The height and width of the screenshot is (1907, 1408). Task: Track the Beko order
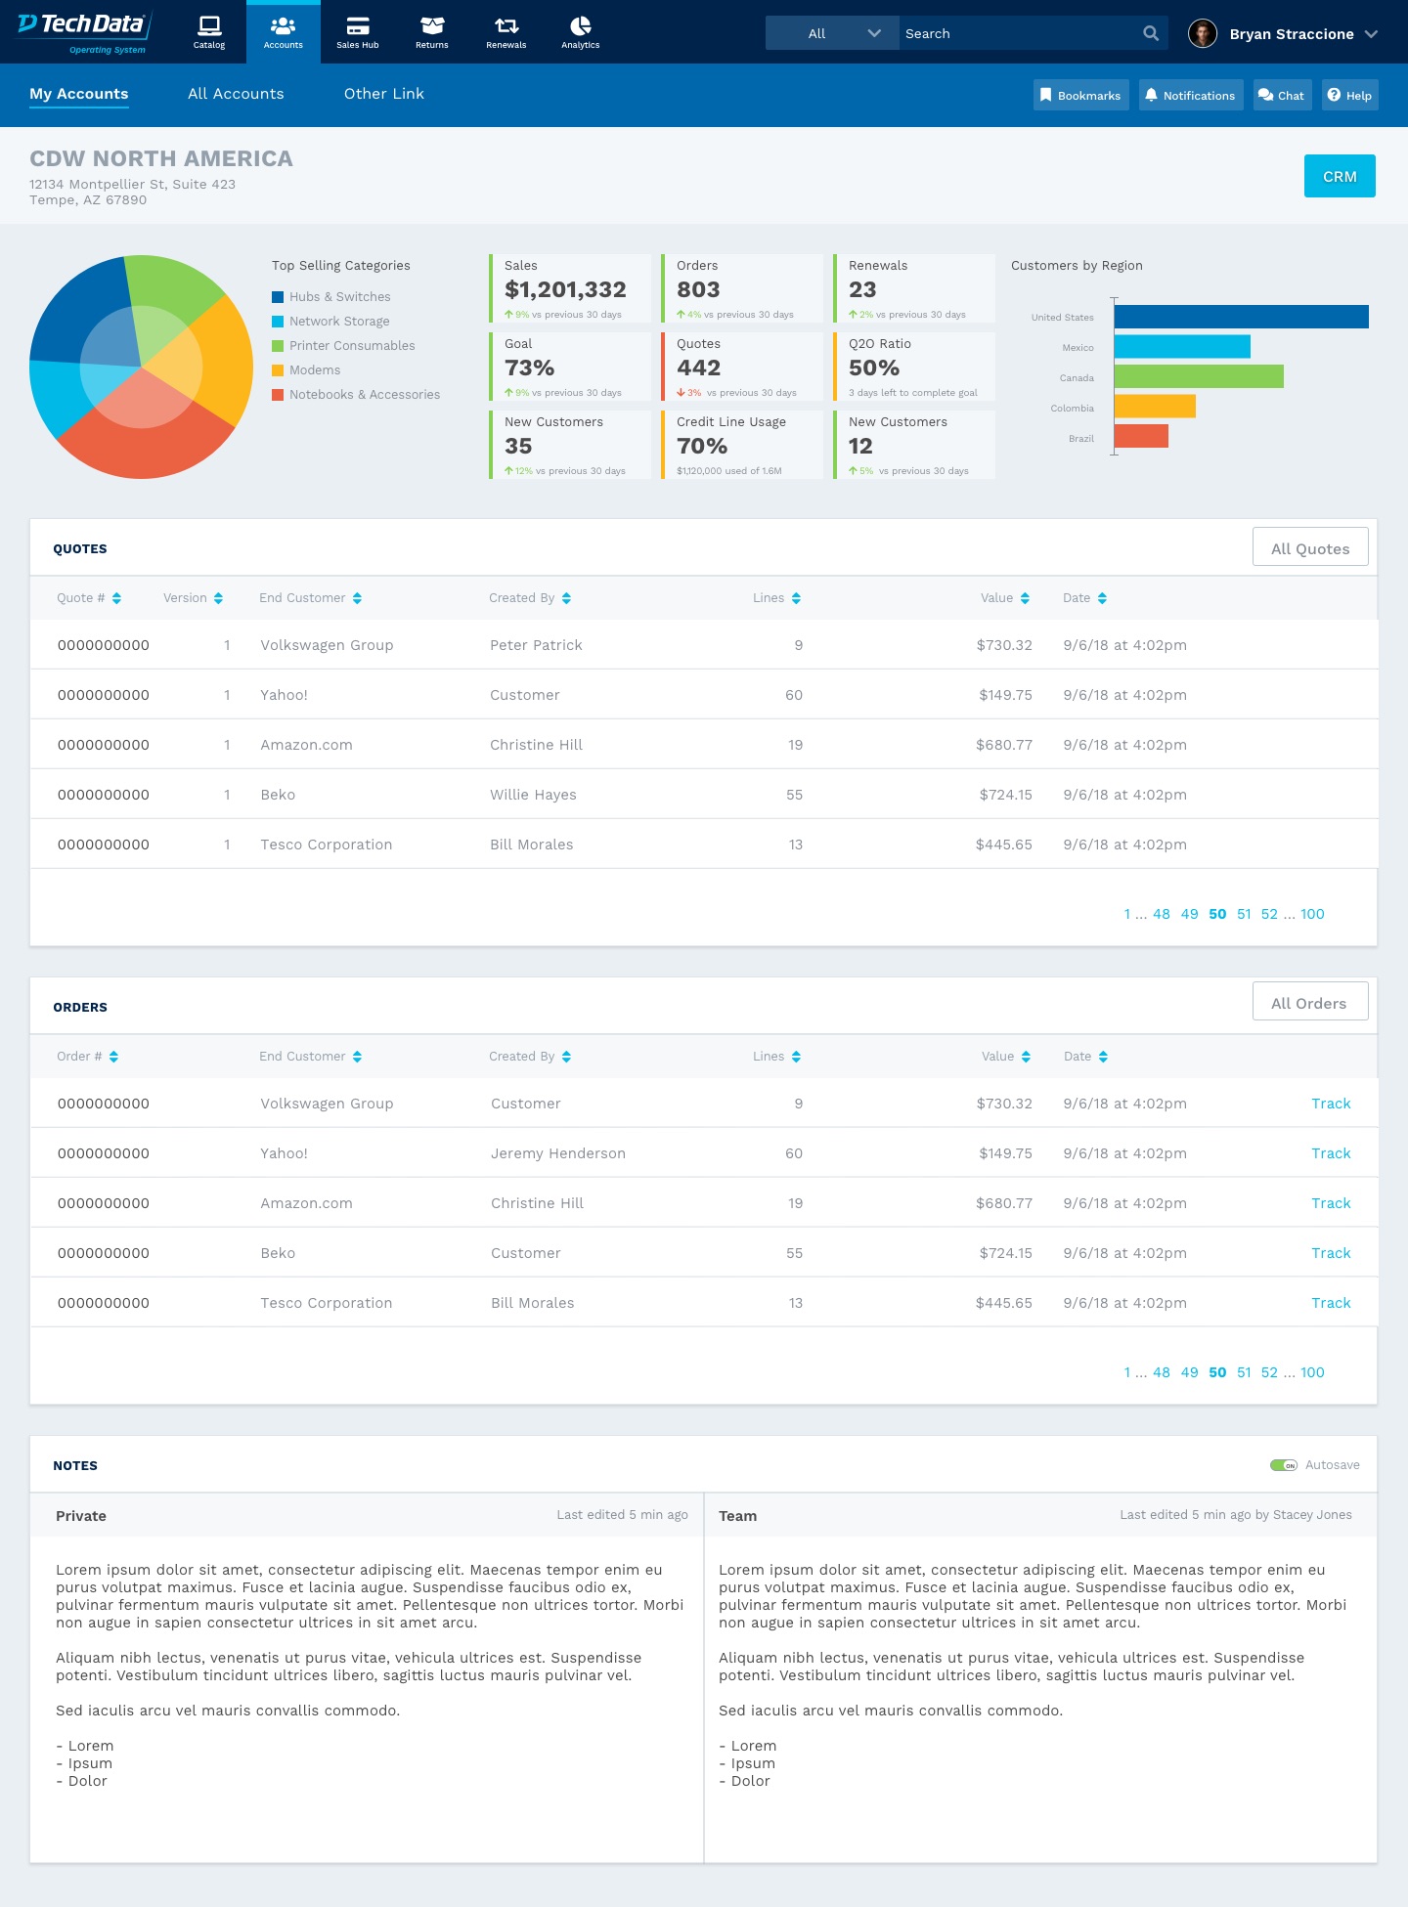pyautogui.click(x=1331, y=1253)
